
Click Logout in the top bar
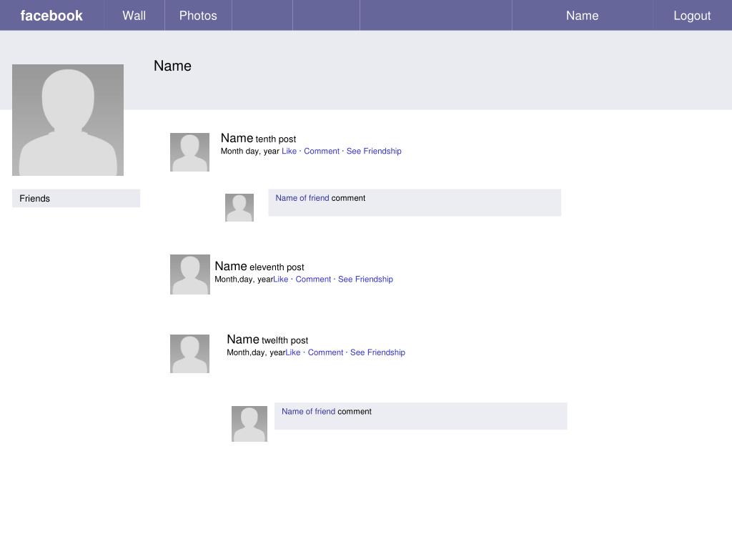[x=692, y=16]
